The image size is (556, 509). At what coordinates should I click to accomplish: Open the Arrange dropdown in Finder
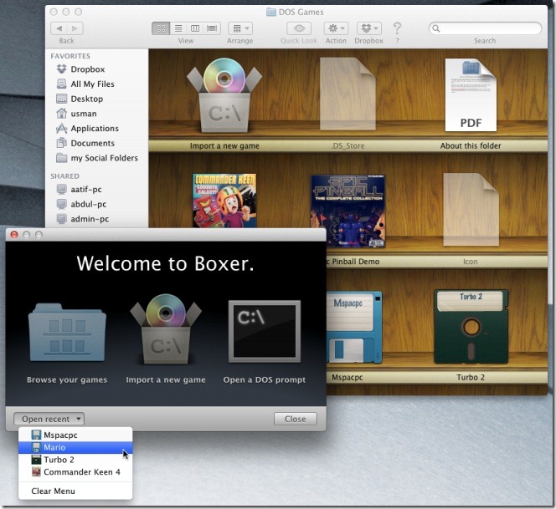coord(240,28)
